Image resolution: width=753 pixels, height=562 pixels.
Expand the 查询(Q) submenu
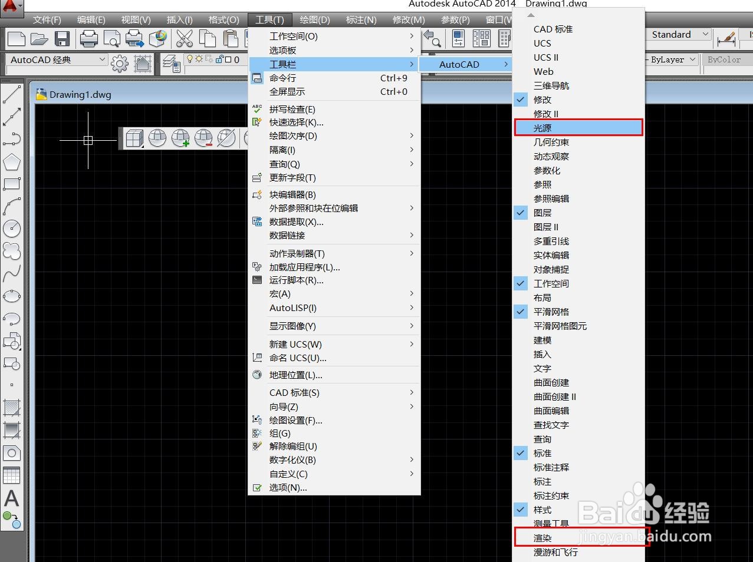334,164
